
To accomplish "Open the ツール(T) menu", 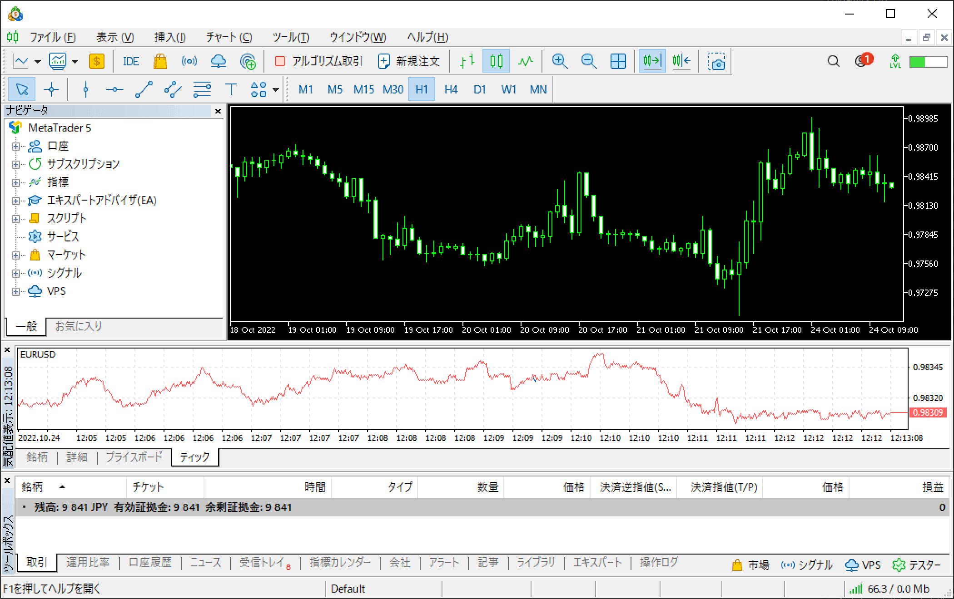I will (x=291, y=37).
